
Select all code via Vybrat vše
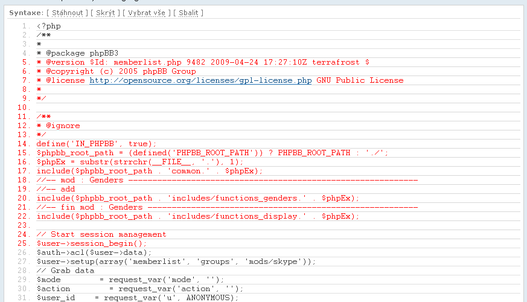(148, 13)
